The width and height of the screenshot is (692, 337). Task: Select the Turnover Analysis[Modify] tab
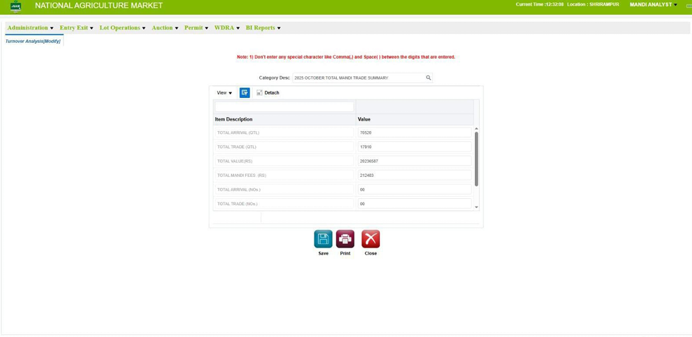click(33, 42)
